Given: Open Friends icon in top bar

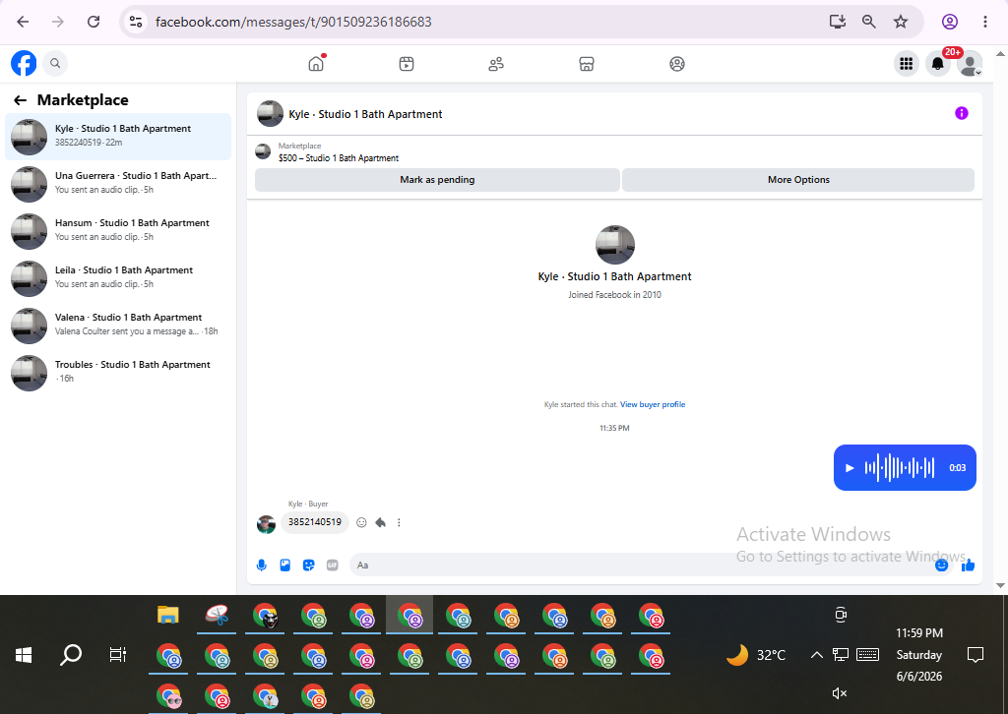Looking at the screenshot, I should 496,64.
